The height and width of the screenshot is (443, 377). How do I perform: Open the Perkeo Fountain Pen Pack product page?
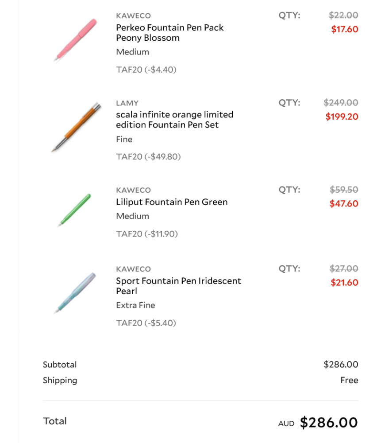click(x=169, y=33)
